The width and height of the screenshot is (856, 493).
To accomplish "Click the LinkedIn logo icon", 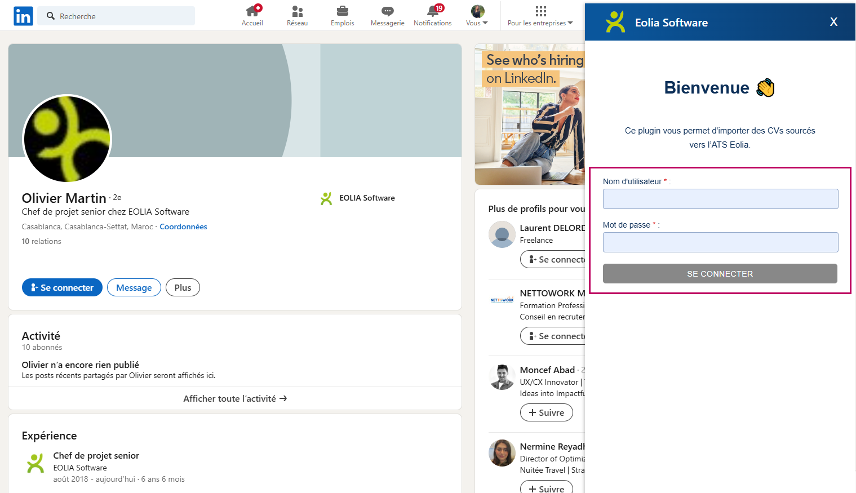I will 23,16.
